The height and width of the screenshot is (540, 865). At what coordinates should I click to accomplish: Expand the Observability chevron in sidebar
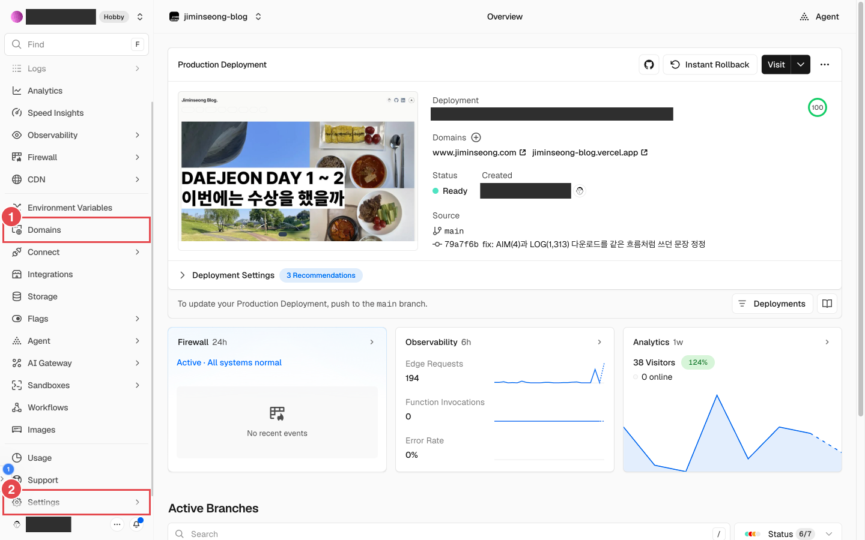coord(138,135)
